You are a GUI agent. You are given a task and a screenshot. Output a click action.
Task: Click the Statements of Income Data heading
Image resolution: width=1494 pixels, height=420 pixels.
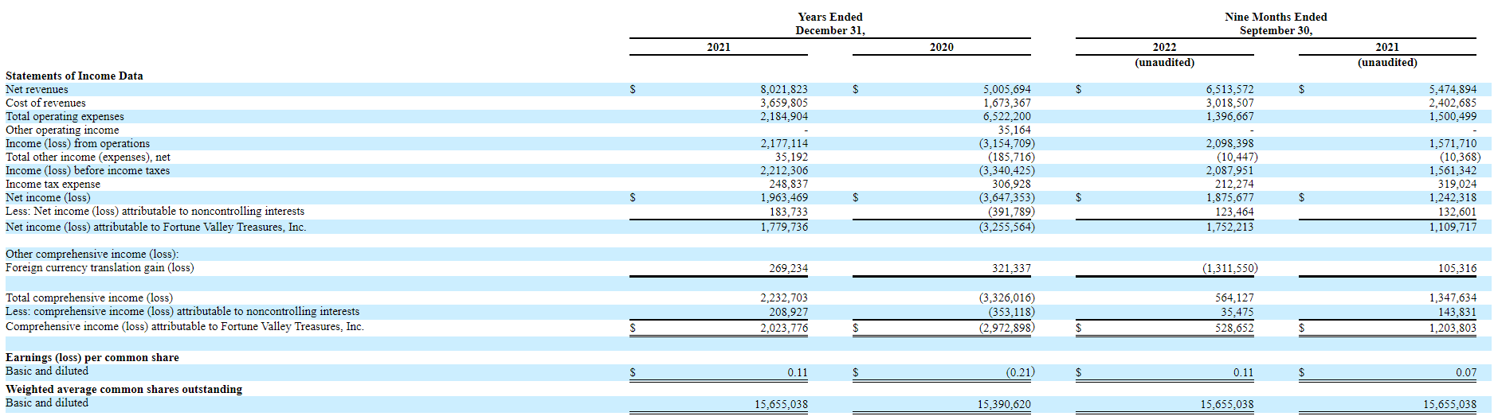point(74,76)
